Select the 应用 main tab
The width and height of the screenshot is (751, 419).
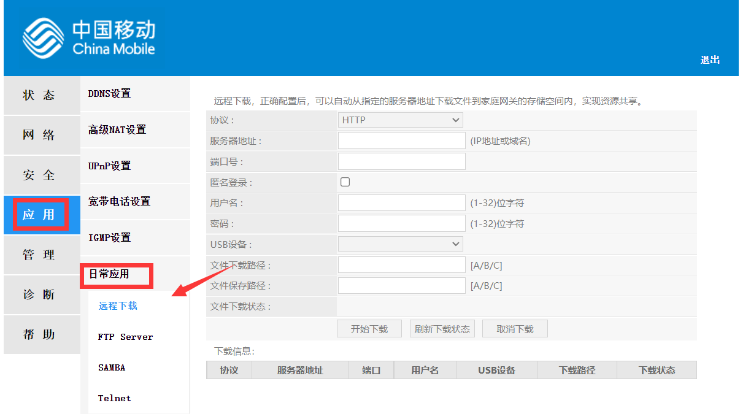pos(42,215)
